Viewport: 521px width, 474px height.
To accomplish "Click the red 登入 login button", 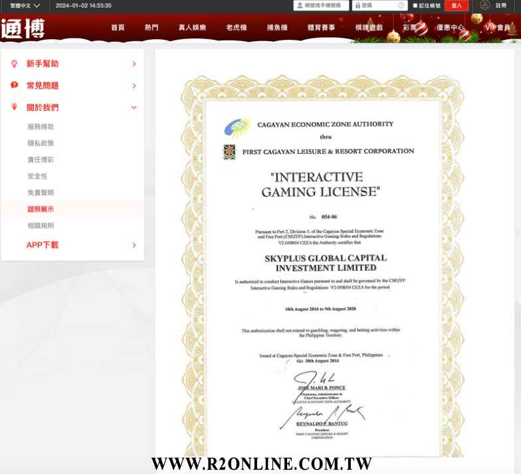I will click(x=457, y=5).
